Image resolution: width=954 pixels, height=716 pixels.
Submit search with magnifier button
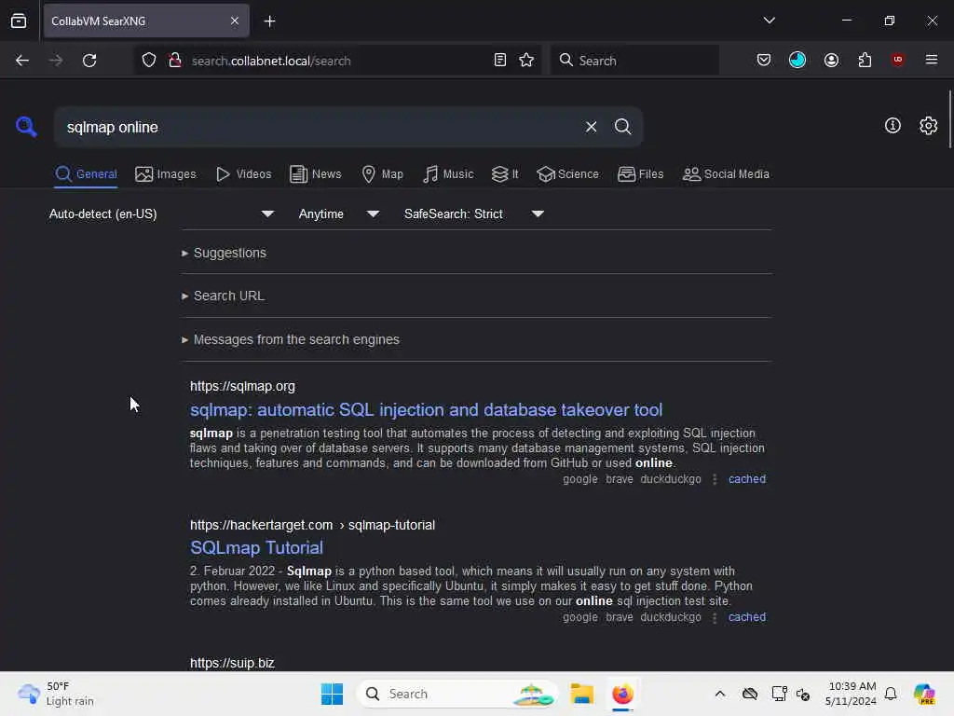click(622, 127)
